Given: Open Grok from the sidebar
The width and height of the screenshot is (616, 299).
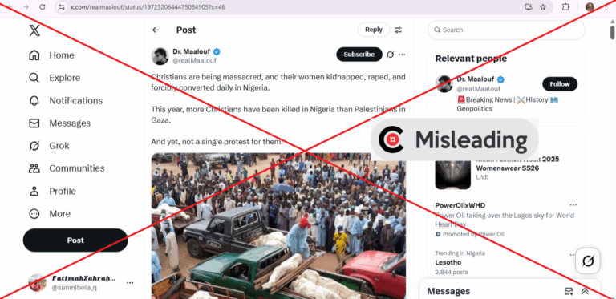Looking at the screenshot, I should click(50, 146).
